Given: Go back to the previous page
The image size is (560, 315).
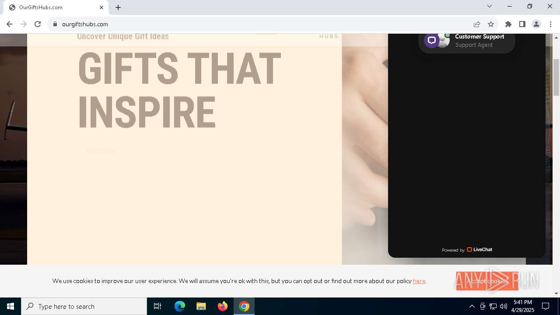Looking at the screenshot, I should click(10, 24).
